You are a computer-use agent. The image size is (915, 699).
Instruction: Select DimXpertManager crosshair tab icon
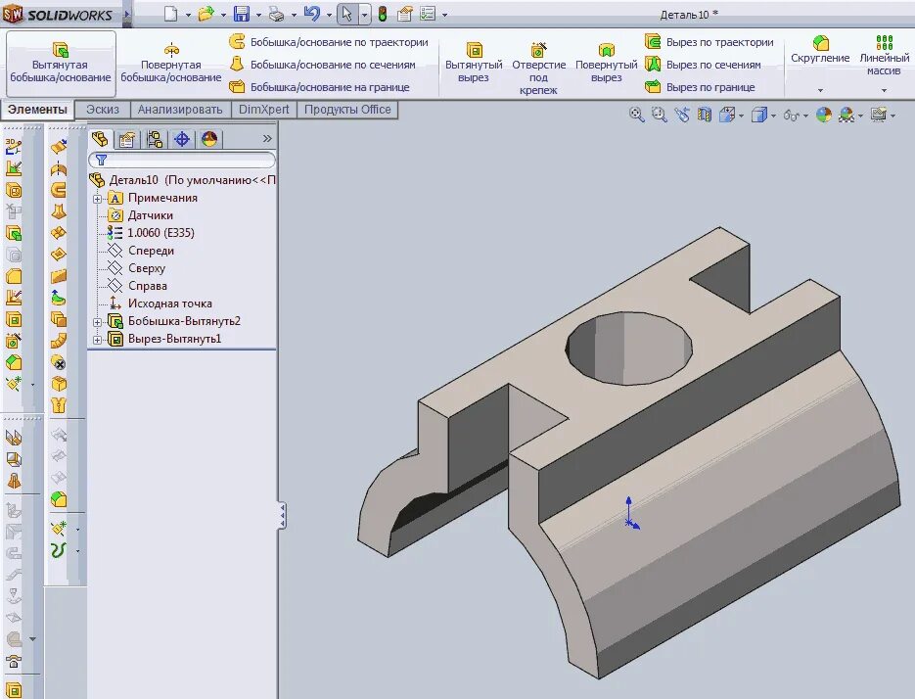point(182,139)
